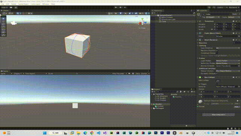
Task: Open the Component menu
Action: point(35,4)
